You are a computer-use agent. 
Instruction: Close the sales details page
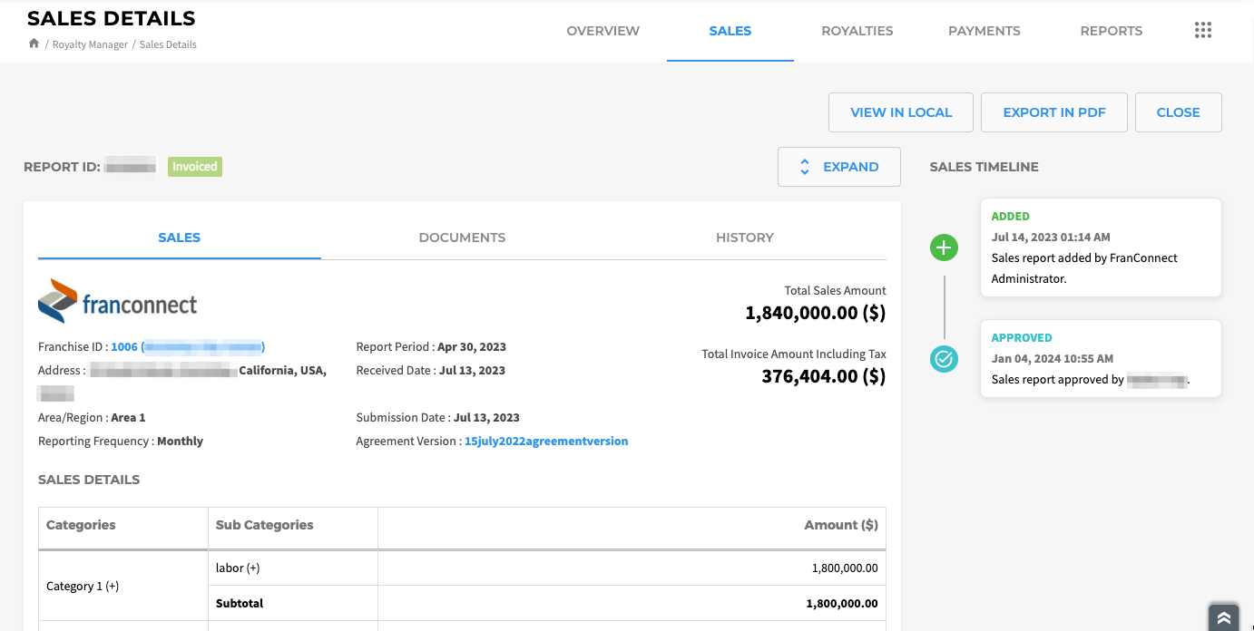(x=1179, y=112)
